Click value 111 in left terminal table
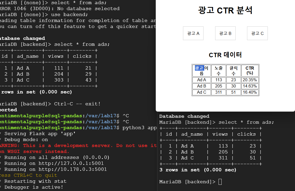Image resolution: width=295 pixels, height=191 pixels. pyautogui.click(x=59, y=68)
